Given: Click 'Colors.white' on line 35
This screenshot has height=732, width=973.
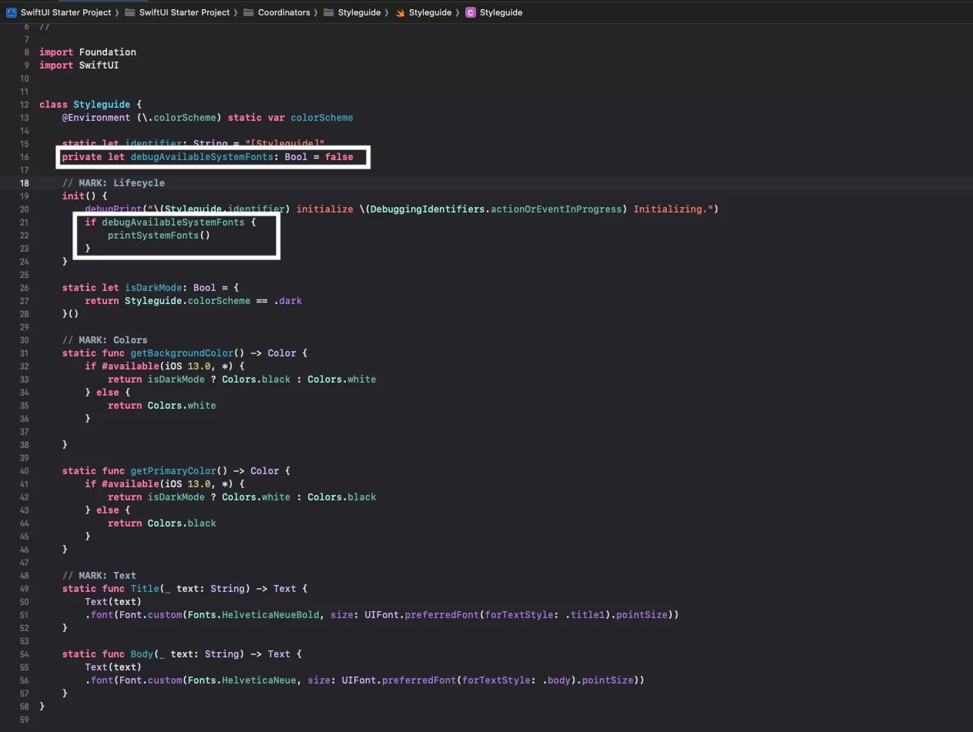Looking at the screenshot, I should (182, 406).
